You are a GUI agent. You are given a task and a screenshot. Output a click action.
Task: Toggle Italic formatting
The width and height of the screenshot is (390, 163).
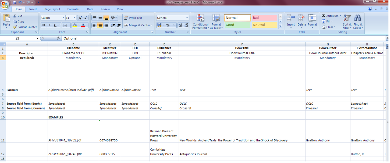[49, 25]
